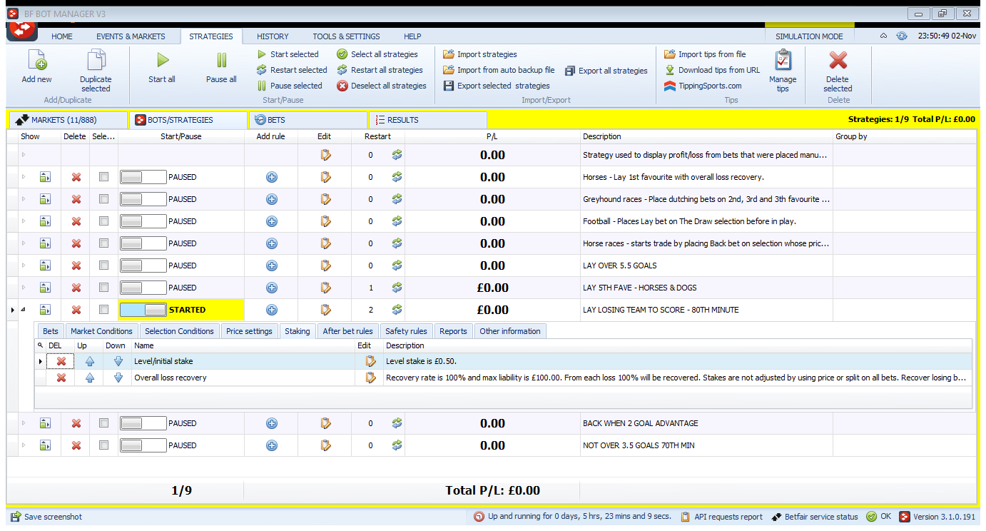The image size is (986, 531).
Task: Open the EVENTS & MARKETS ribbon tab
Action: click(x=131, y=36)
